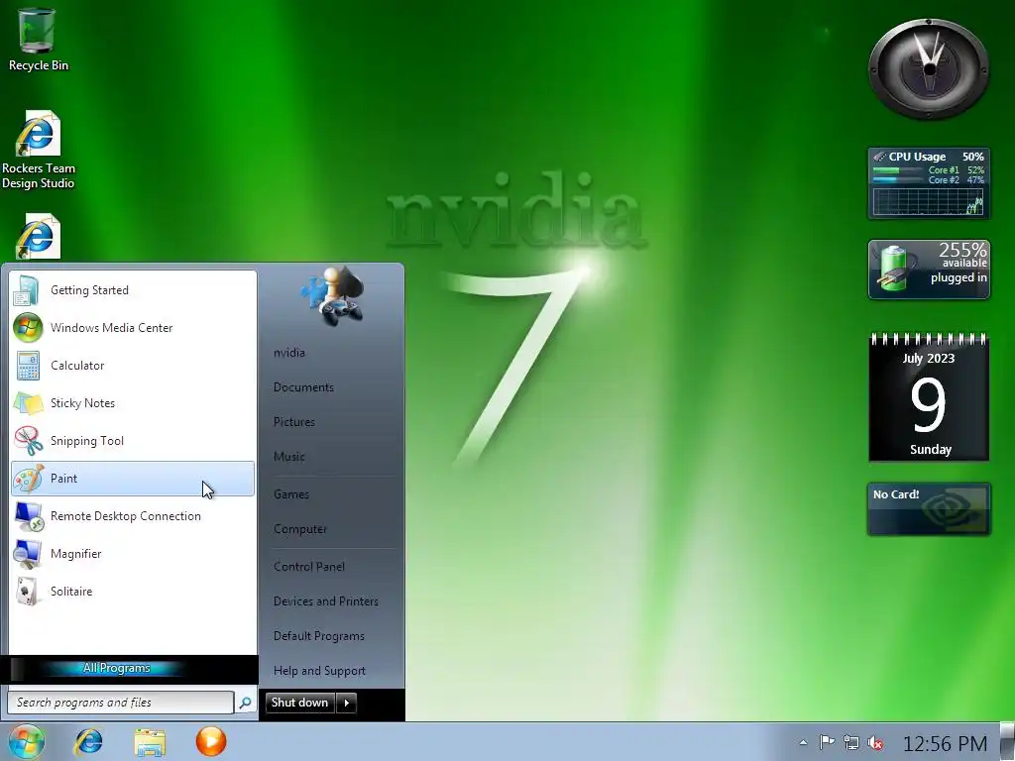Launch Snipping Tool scissors icon

point(29,441)
